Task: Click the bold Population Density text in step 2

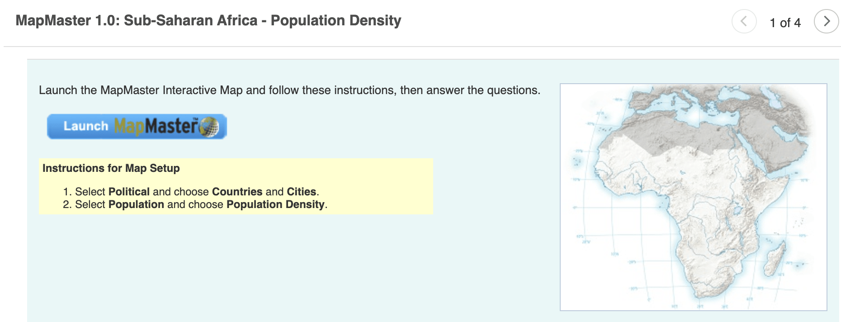Action: click(275, 204)
